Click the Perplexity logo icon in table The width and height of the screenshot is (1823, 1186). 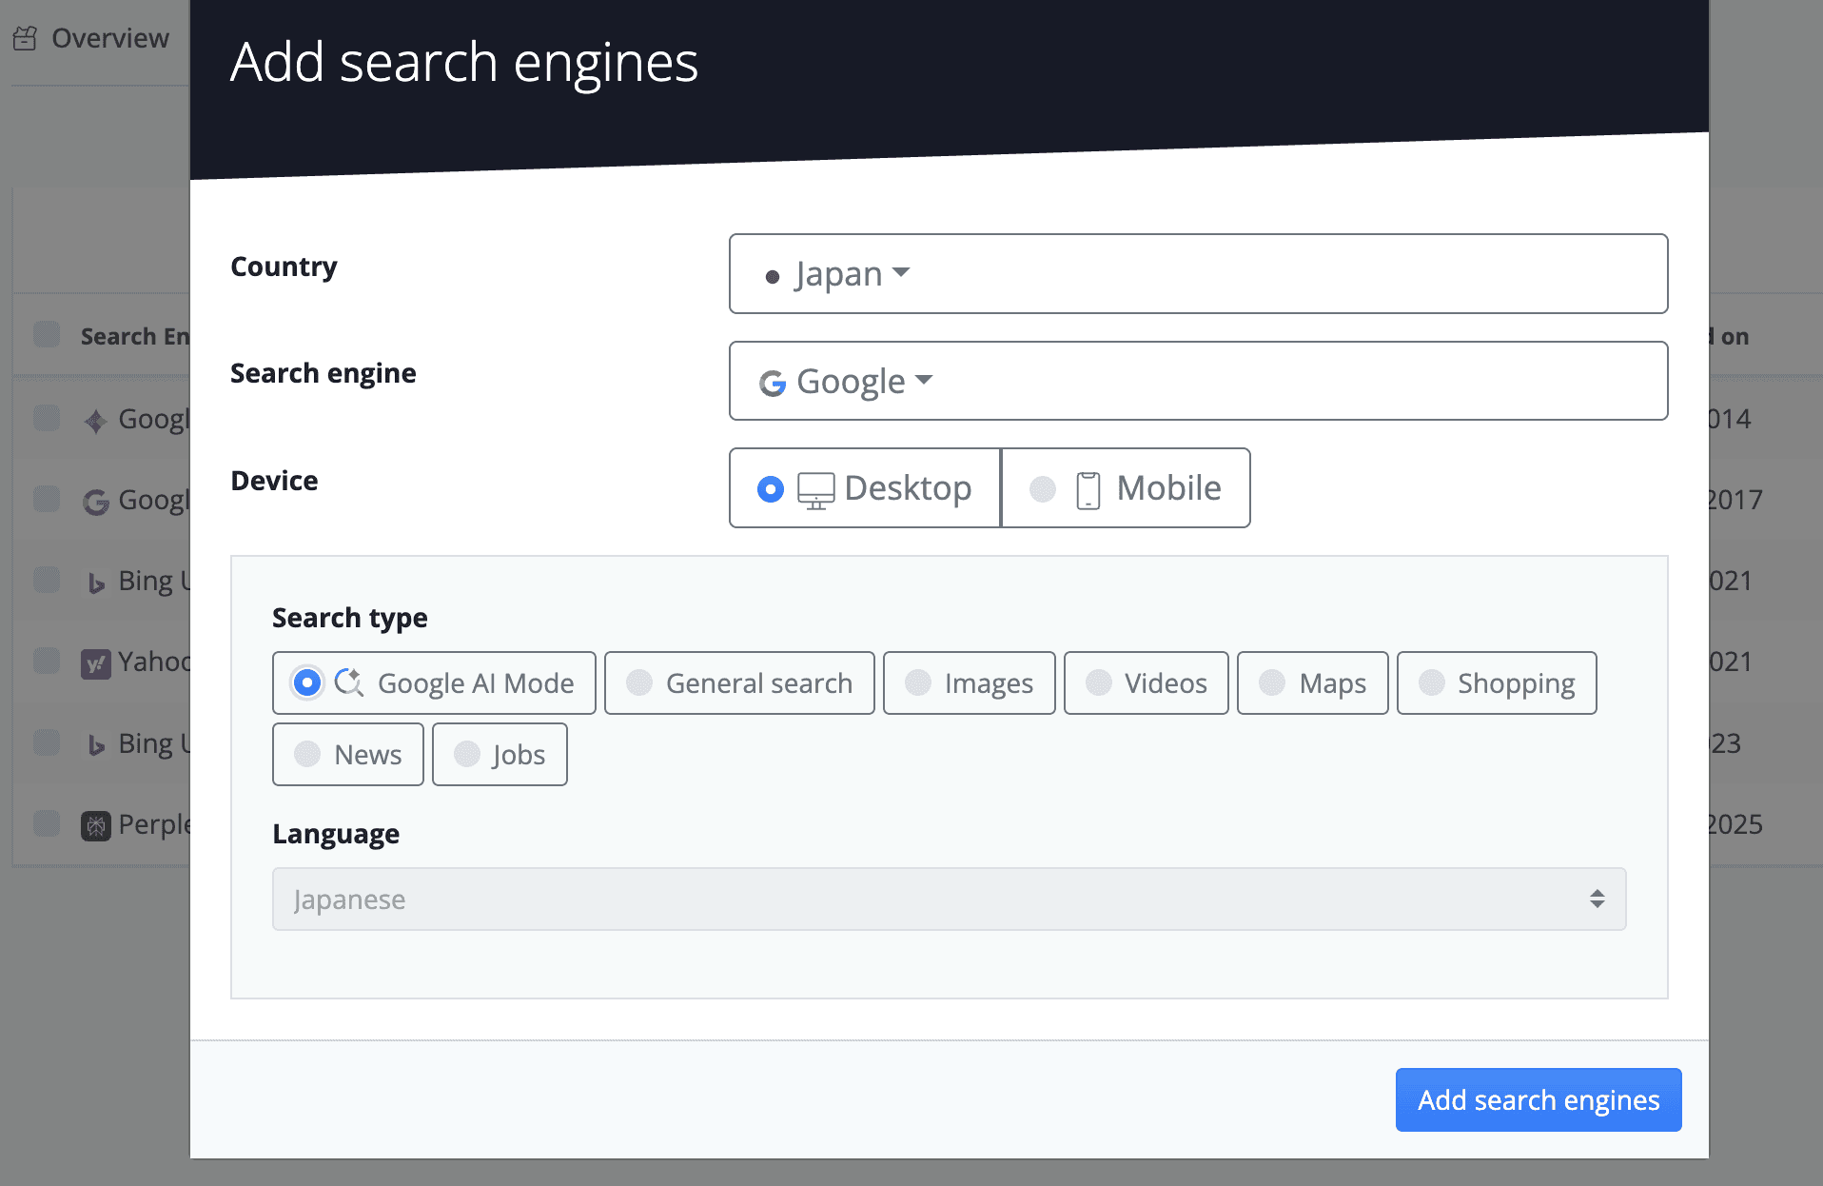pos(96,825)
